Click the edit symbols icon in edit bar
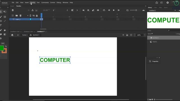 [12, 35]
